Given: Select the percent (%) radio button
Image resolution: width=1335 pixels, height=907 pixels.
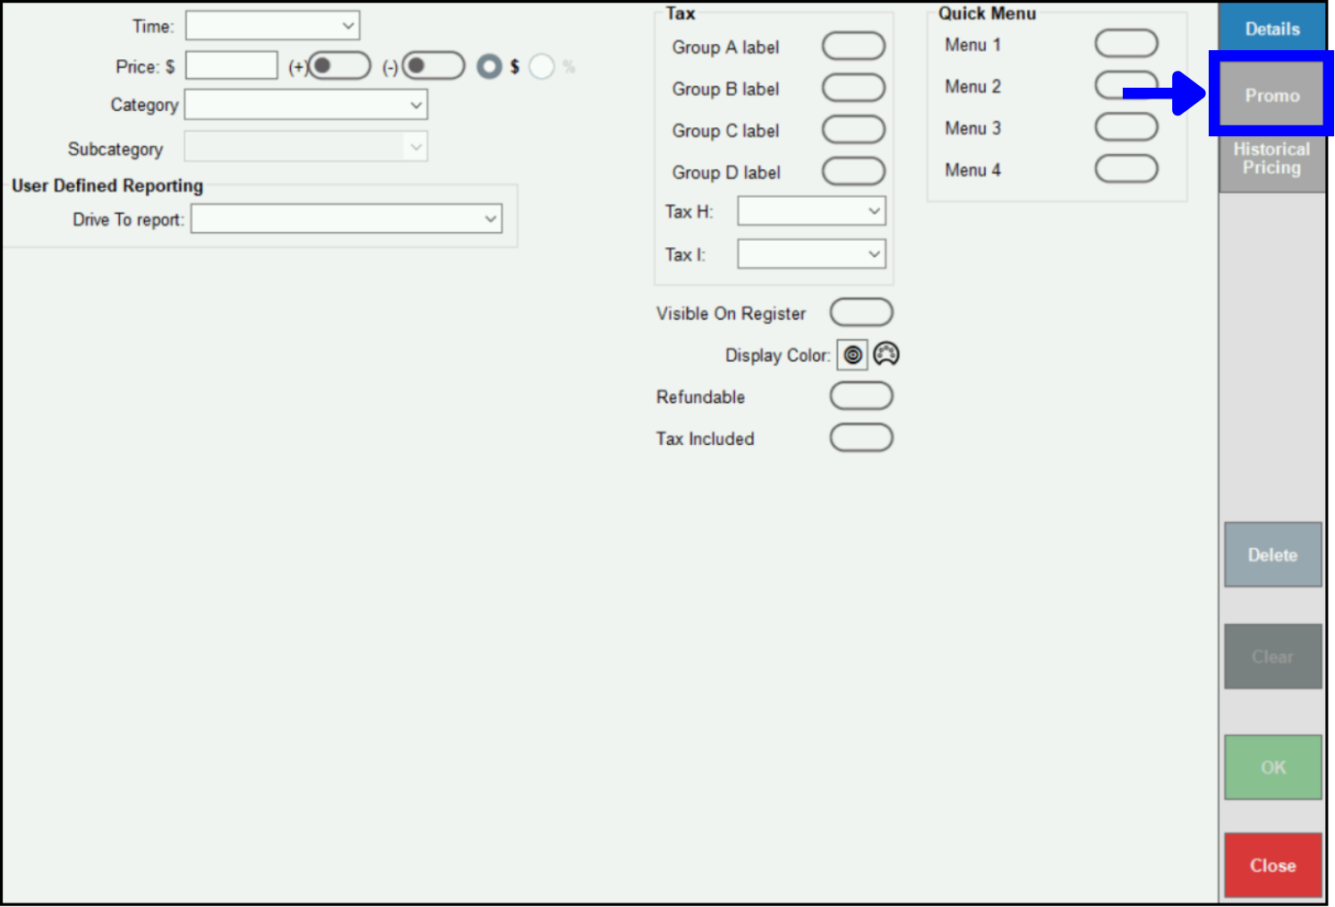Looking at the screenshot, I should tap(542, 66).
